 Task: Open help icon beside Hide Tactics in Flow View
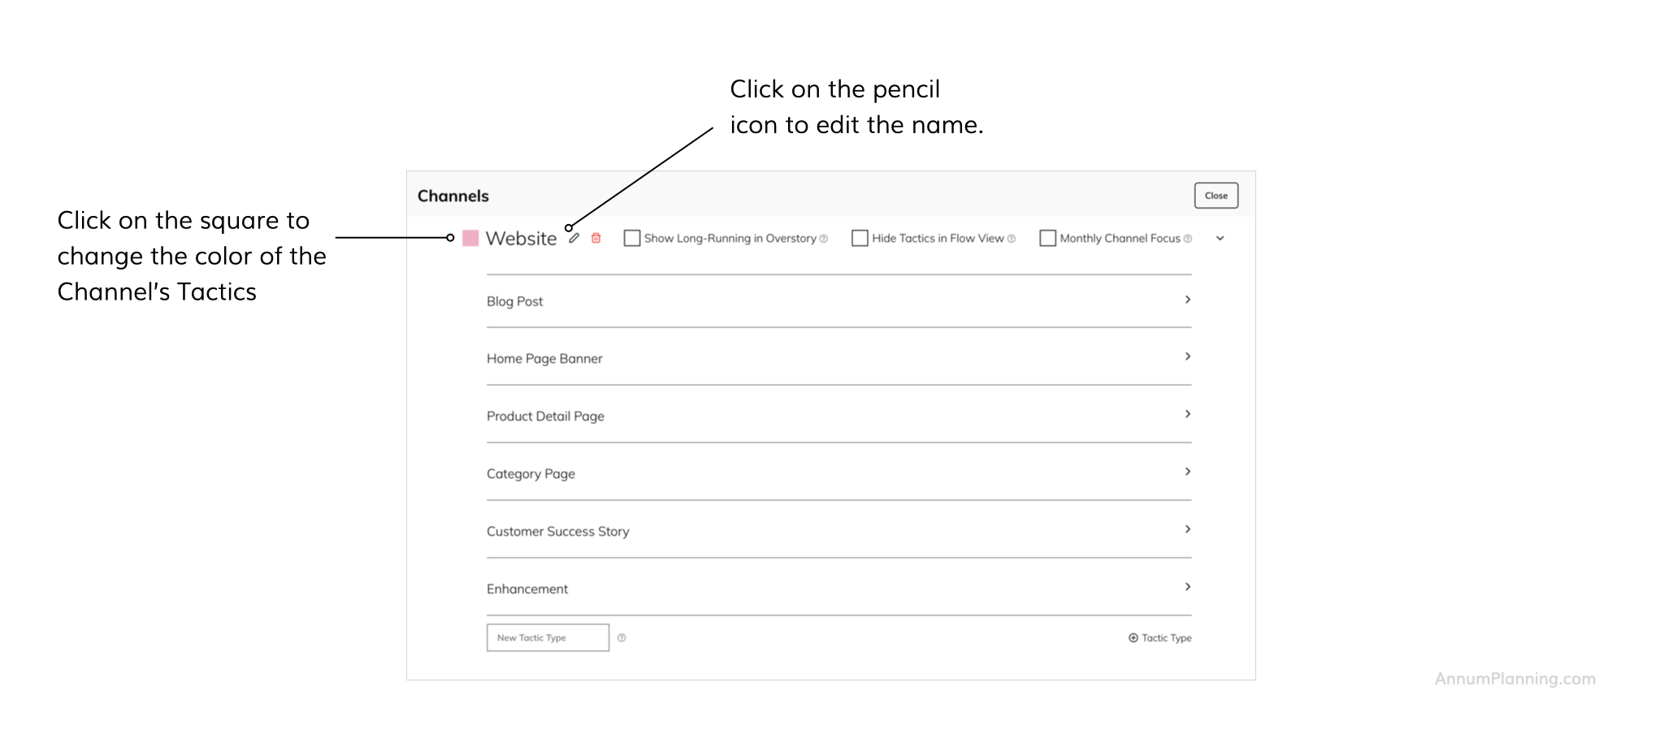click(1012, 239)
